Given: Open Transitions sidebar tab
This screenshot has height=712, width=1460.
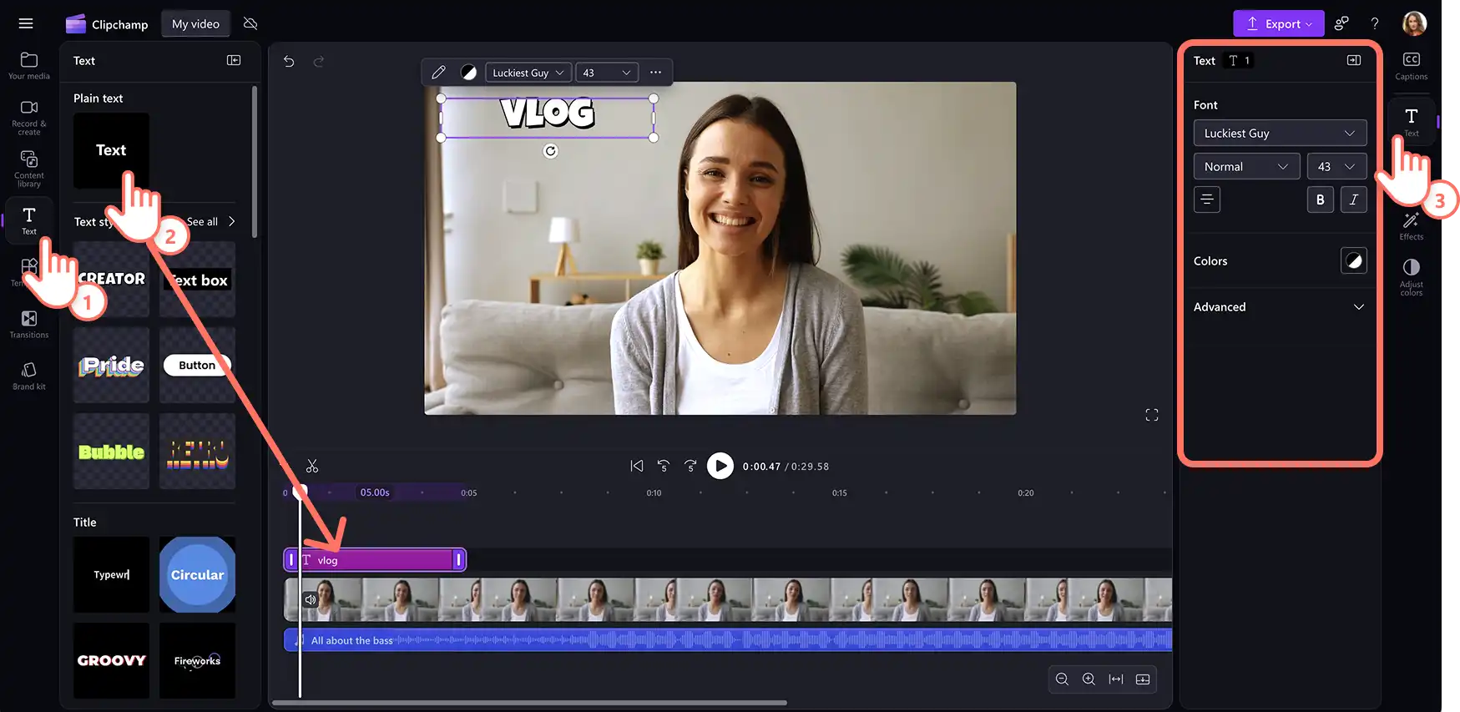Looking at the screenshot, I should [x=29, y=324].
